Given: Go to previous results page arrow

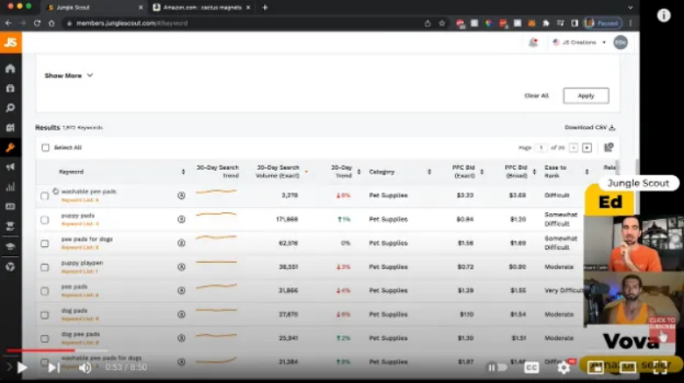Looking at the screenshot, I should [x=574, y=148].
